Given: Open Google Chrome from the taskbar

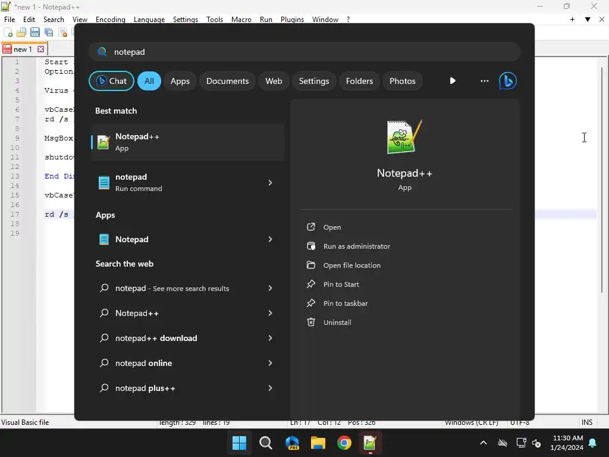Looking at the screenshot, I should 344,443.
